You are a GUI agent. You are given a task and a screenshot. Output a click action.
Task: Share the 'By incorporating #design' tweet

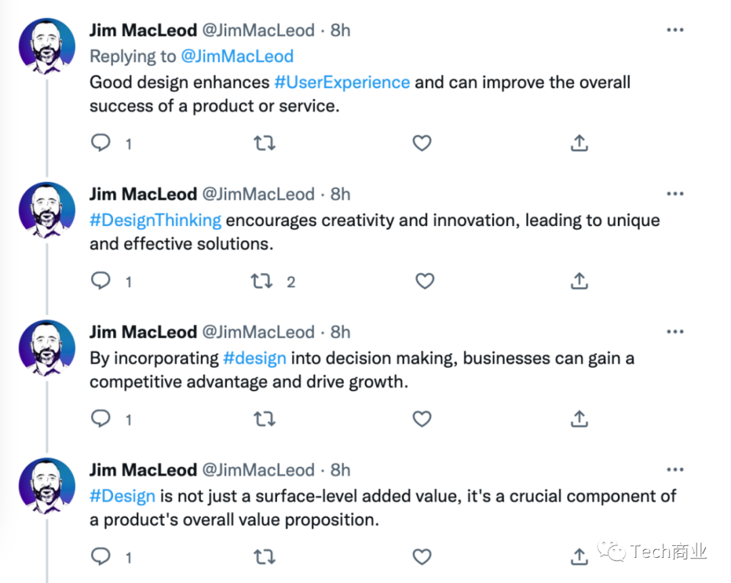[579, 419]
